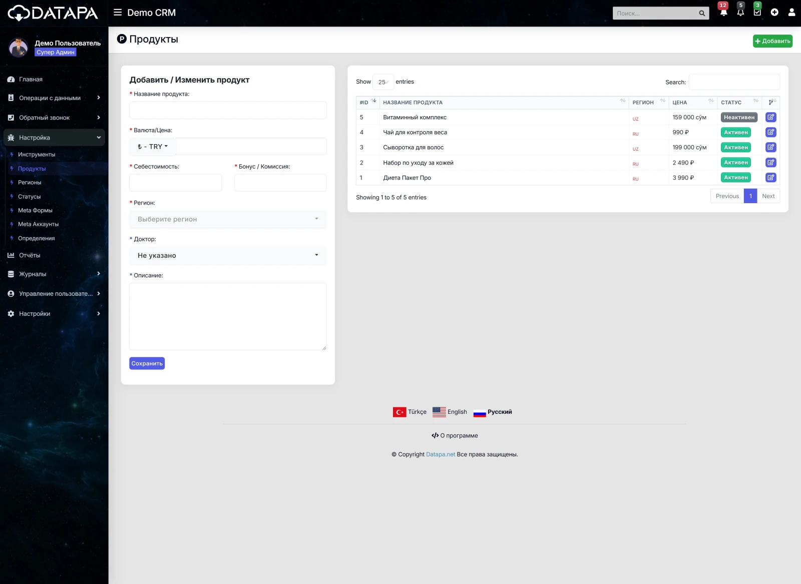
Task: Sort table by #ID column
Action: click(x=367, y=103)
